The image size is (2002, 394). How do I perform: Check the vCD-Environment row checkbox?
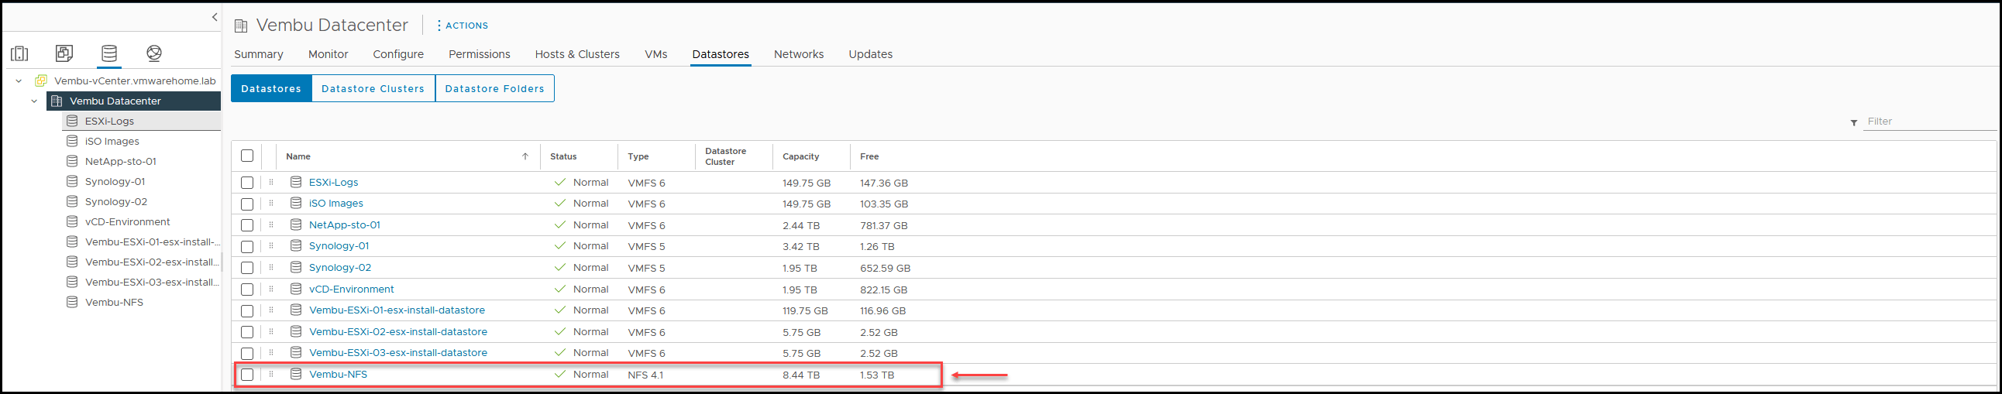coord(247,289)
